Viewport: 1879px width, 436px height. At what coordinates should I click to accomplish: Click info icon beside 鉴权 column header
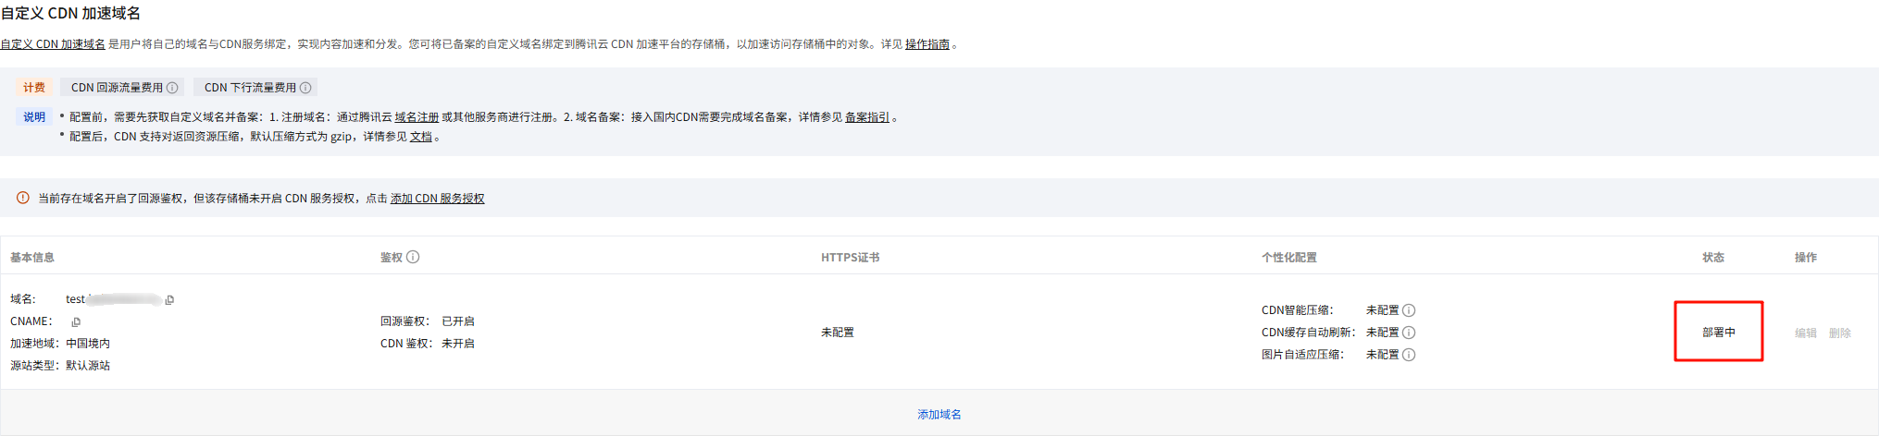413,257
